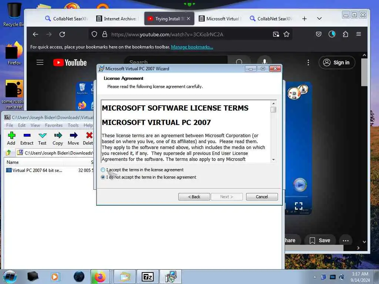The width and height of the screenshot is (379, 284).
Task: Click the taskbar clock showing 1:17 AM
Action: tap(360, 277)
